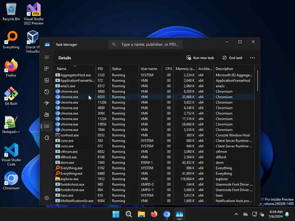
Task: Click the search magnifier icon in Task Manager
Action: [114, 44]
